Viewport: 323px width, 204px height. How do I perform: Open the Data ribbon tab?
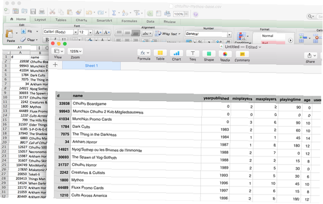(x=151, y=21)
